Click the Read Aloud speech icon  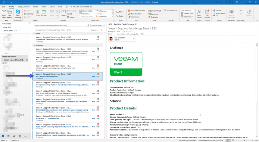point(199,14)
